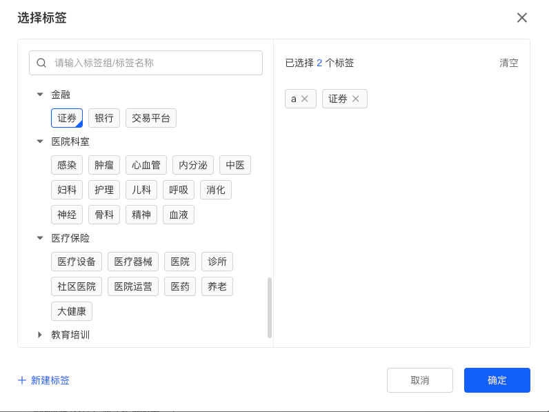
Task: Select the 银行 tag
Action: pyautogui.click(x=104, y=118)
